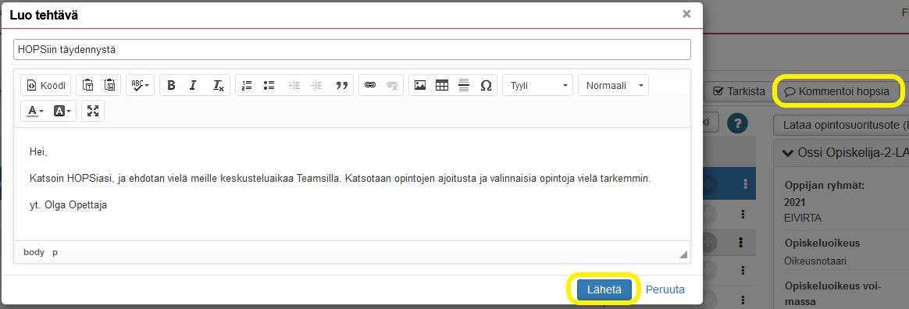This screenshot has width=909, height=309.
Task: Click Remove formatting icon
Action: 218,85
